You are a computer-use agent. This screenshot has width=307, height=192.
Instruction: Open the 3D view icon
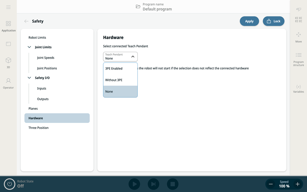pos(8,62)
